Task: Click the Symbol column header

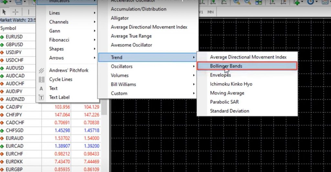Action: 8,28
